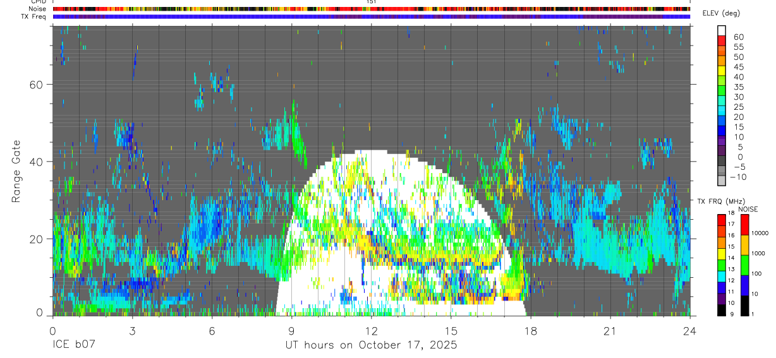Click the 'ELEV (deg)' legend title
This screenshot has height=358, width=776.
(722, 13)
